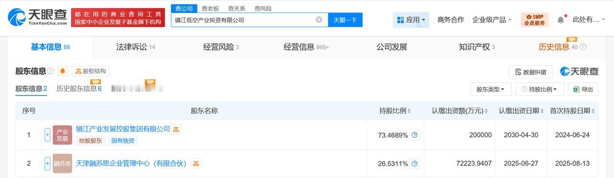The height and width of the screenshot is (178, 614).
Task: Switch to the 历史股东信息 sub-tab
Action: [79, 89]
